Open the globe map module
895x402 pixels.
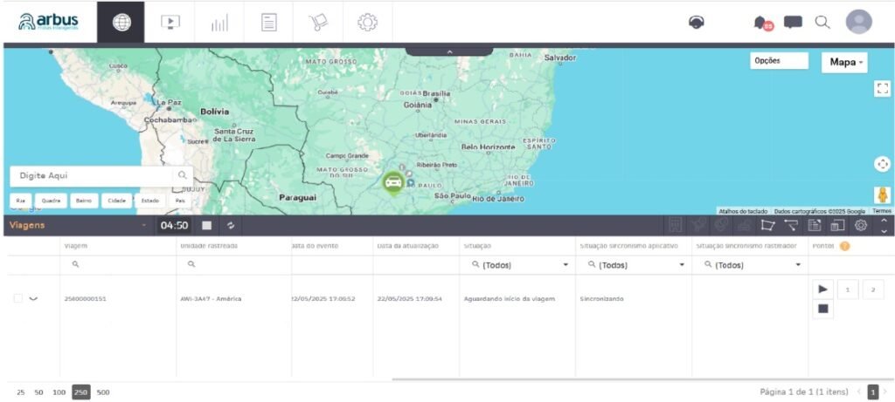[121, 23]
